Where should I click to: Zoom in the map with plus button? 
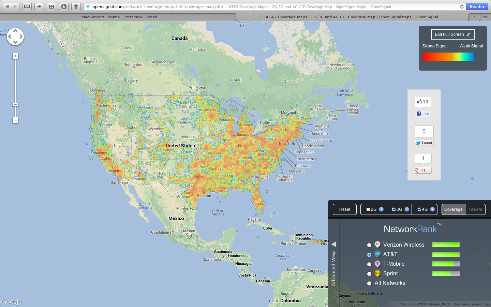[15, 56]
